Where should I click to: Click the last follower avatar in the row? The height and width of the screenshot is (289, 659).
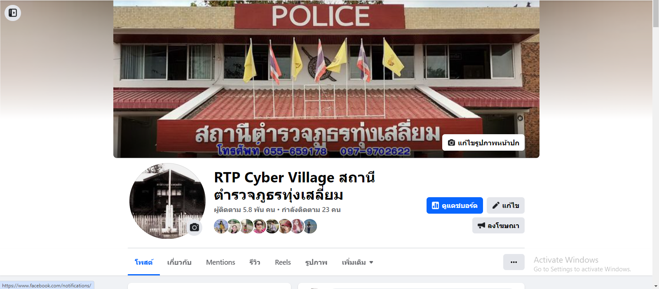point(310,226)
